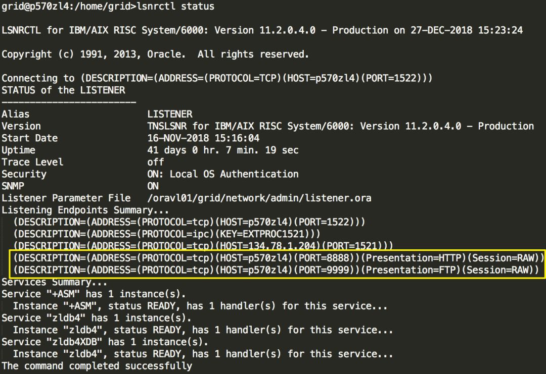Click the Trace Level value 'off'
This screenshot has width=546, height=374.
pos(156,162)
